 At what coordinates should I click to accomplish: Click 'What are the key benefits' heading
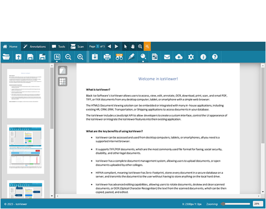coord(114,131)
